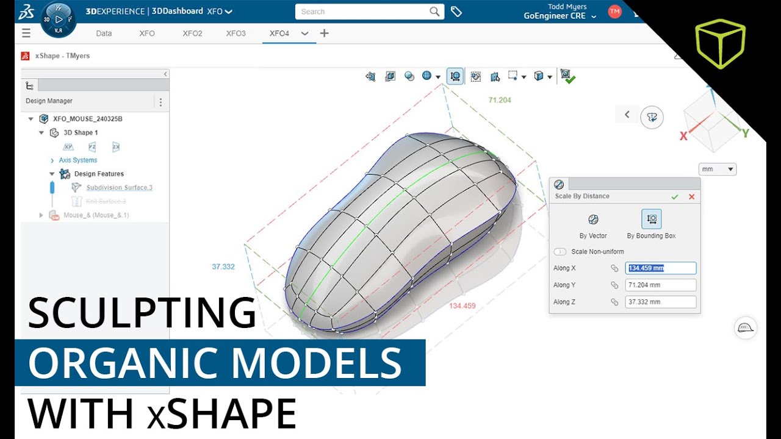The width and height of the screenshot is (781, 439).
Task: Open the selection rectangle dropdown arrow
Action: (524, 77)
